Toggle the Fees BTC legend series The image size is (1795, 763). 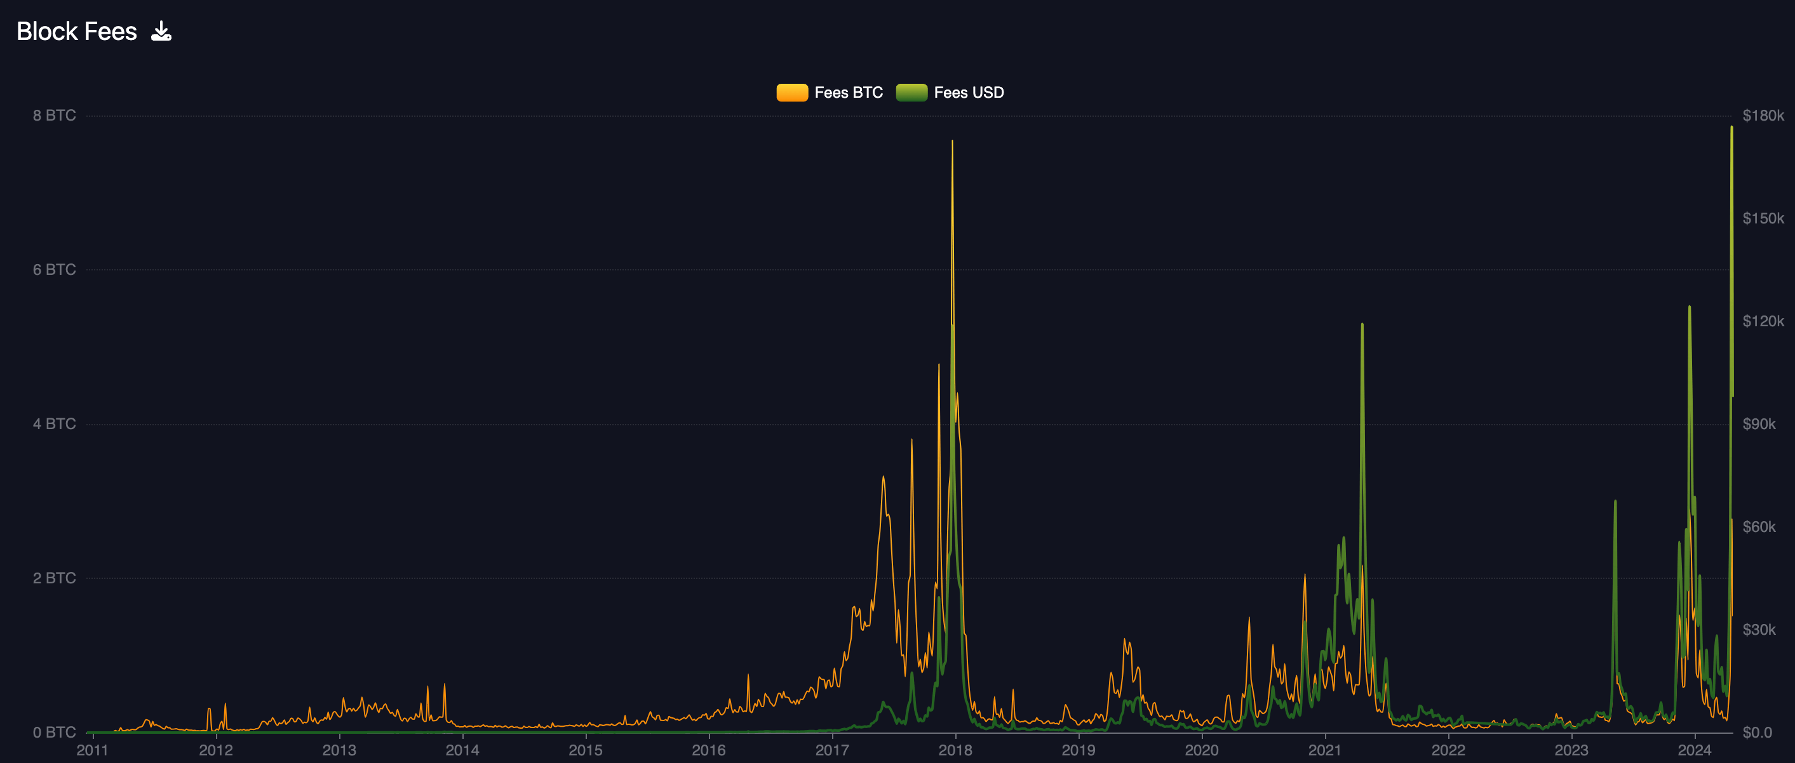[x=848, y=93]
